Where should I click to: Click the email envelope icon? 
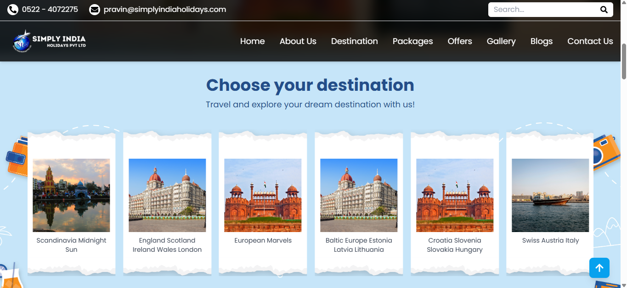point(95,10)
